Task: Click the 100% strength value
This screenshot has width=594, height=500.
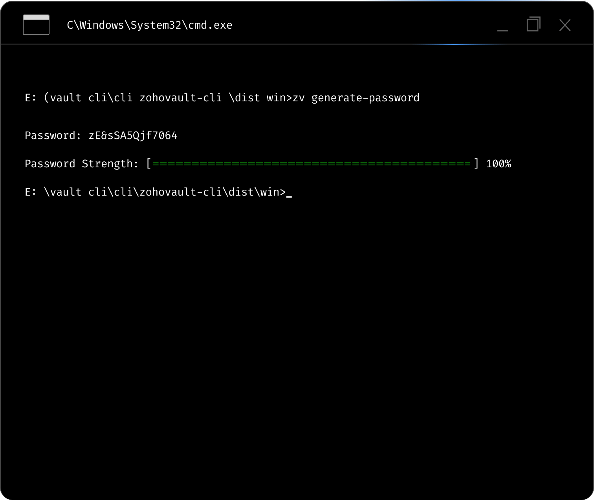Action: 499,164
